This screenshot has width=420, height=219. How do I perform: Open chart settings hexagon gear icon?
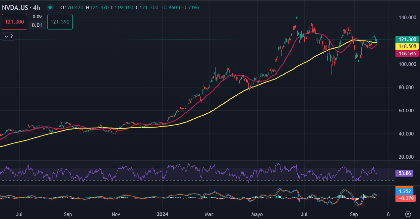pyautogui.click(x=408, y=214)
